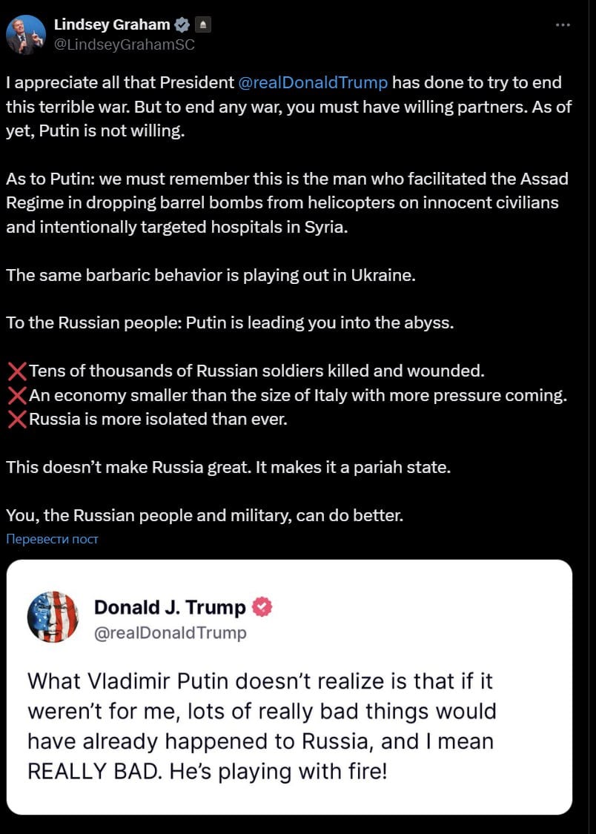Image resolution: width=596 pixels, height=834 pixels.
Task: Click the Donald J. Trump name in the quoted post
Action: (x=170, y=607)
